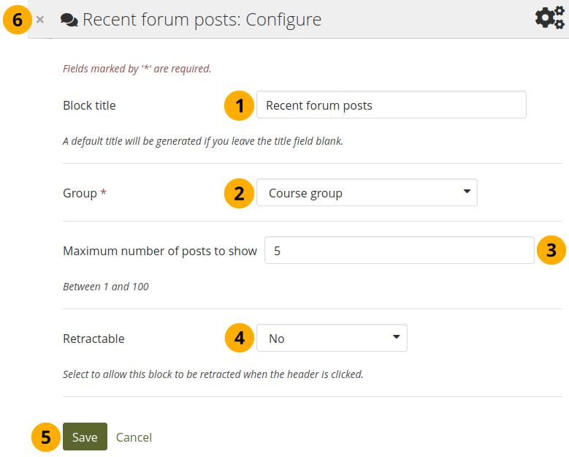Click the "Retractable" field label
Viewport: 569px width, 457px height.
[x=93, y=339]
